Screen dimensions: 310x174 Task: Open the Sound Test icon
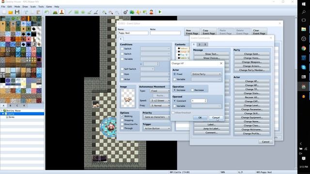coord(139,12)
